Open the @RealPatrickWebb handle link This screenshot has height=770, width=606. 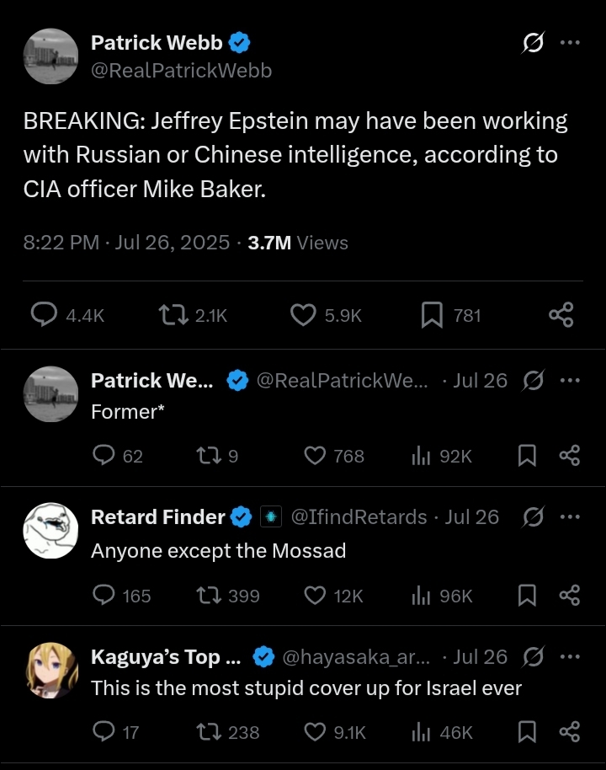(181, 71)
